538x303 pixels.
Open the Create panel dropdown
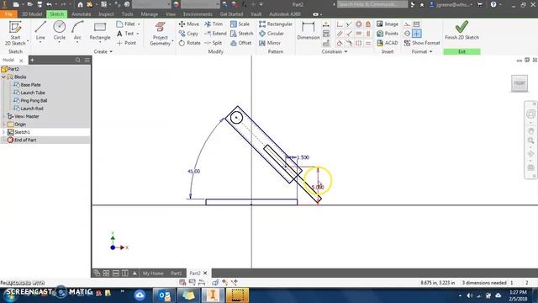pos(103,51)
